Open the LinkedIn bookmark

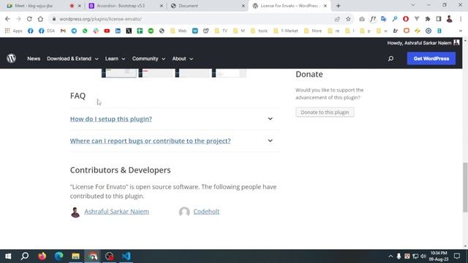pyautogui.click(x=118, y=31)
